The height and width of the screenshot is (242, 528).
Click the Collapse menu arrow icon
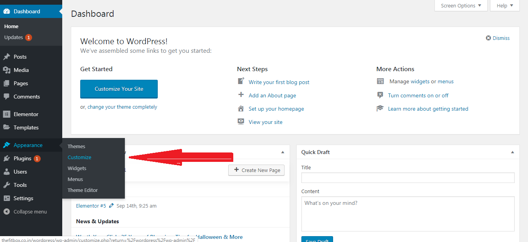point(7,212)
